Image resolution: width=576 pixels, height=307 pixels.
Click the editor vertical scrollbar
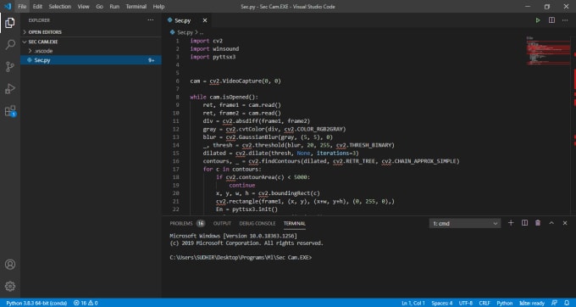(x=573, y=125)
